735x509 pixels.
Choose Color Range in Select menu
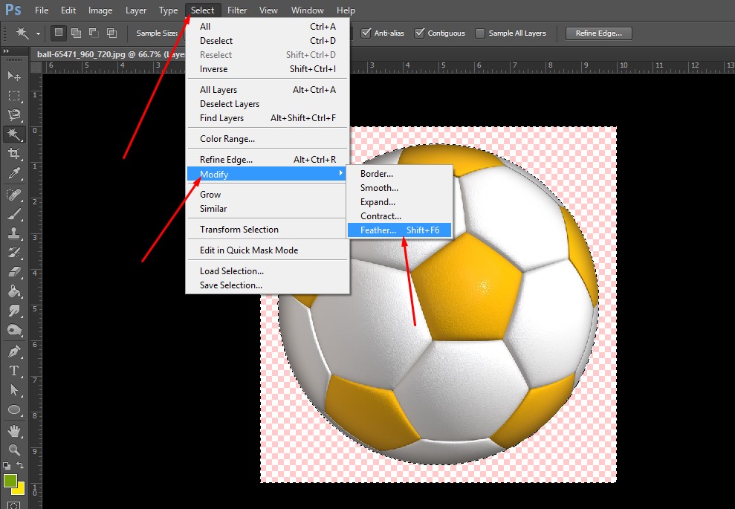[268, 139]
